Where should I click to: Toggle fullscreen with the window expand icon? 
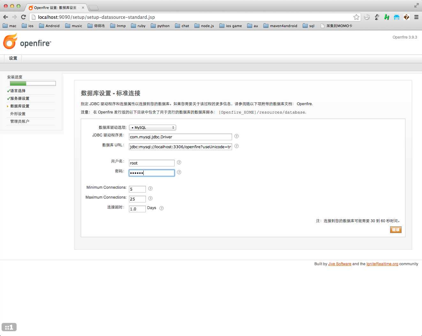point(417,5)
